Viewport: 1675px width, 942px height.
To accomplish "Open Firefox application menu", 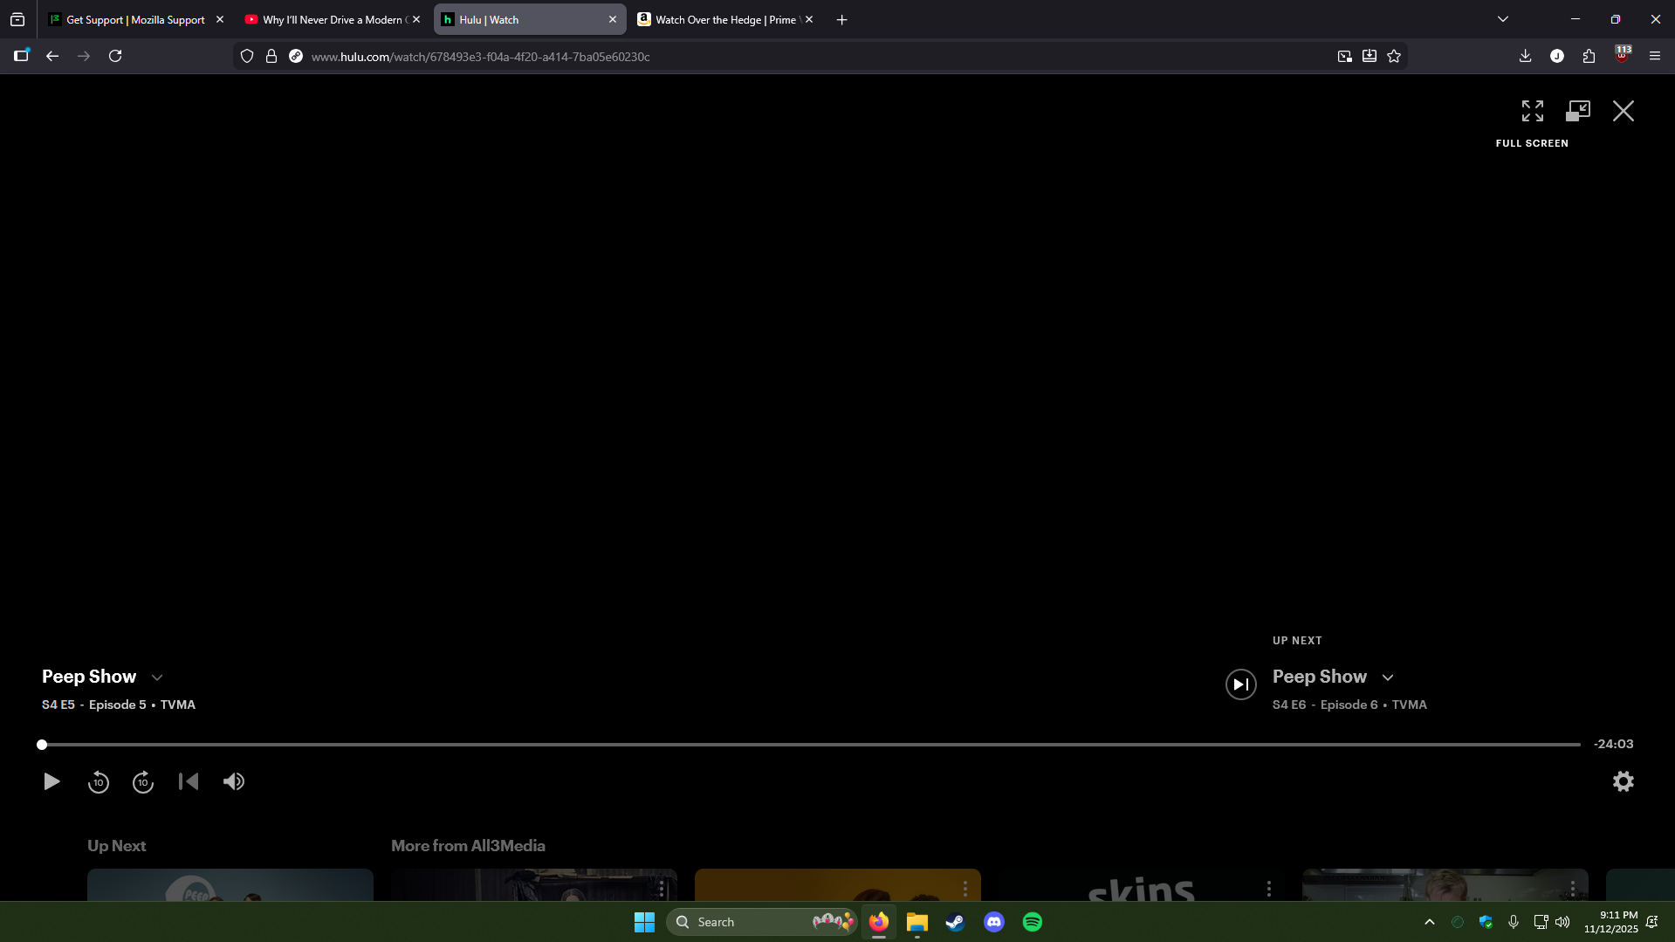I will (1655, 56).
